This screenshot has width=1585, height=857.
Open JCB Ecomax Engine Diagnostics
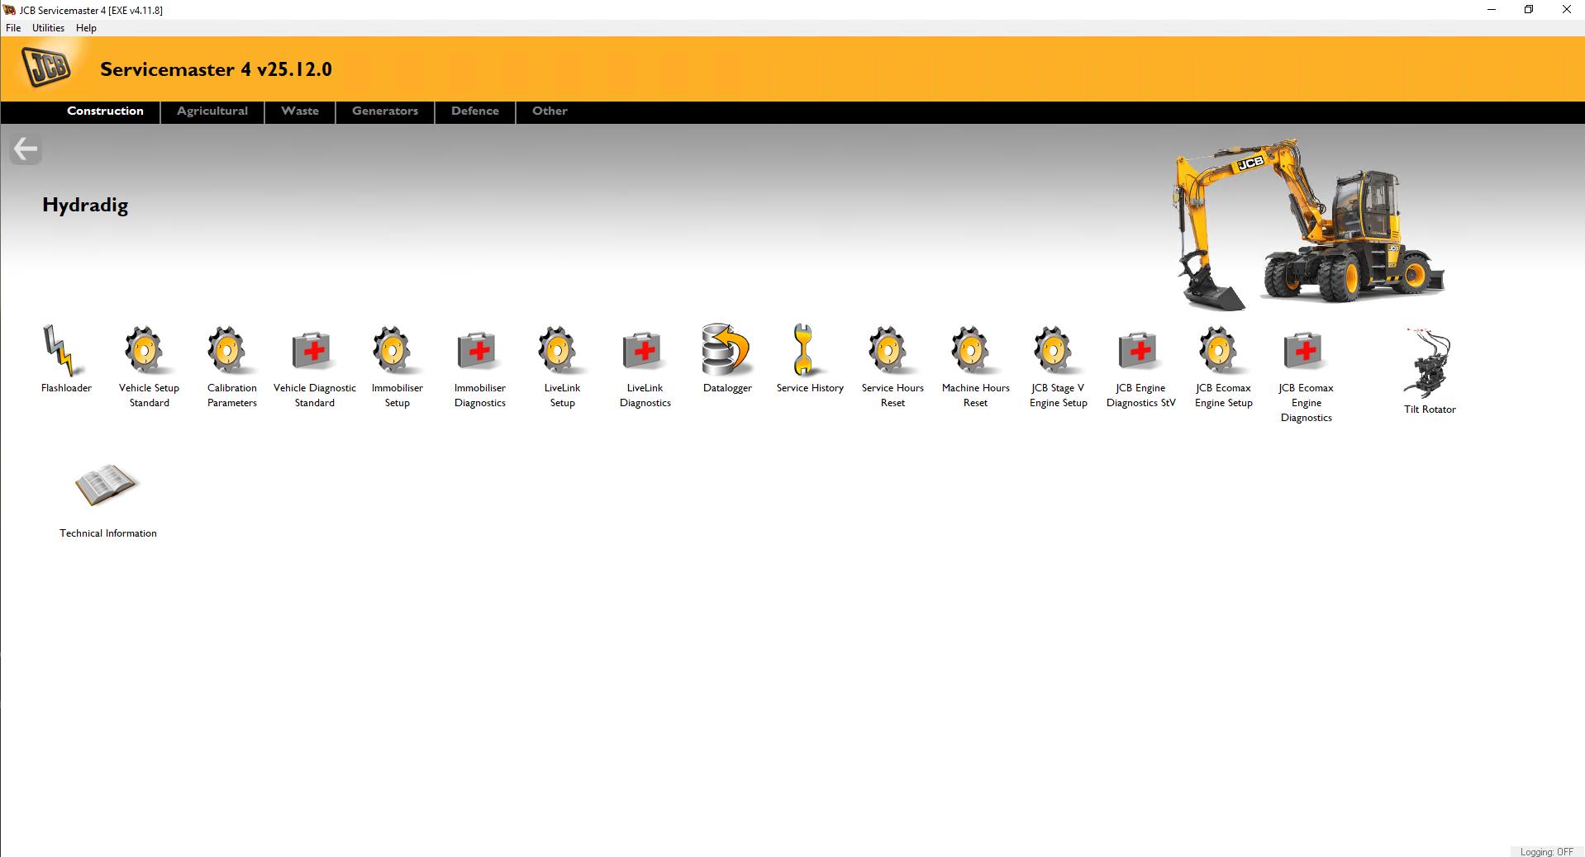pos(1305,351)
